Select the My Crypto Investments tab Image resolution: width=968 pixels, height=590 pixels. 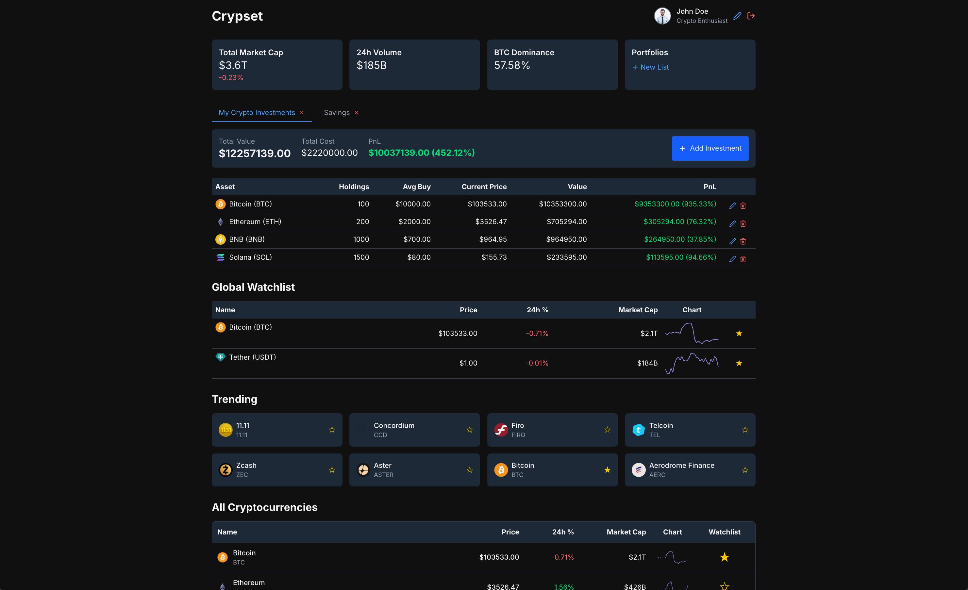pyautogui.click(x=256, y=112)
